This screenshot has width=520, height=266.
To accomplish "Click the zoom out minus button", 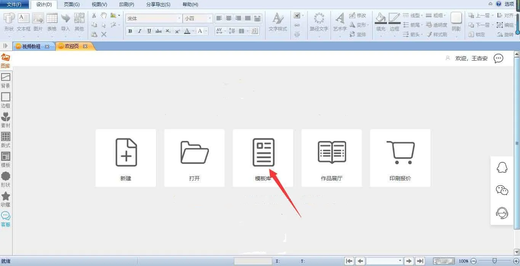I will 473,261.
